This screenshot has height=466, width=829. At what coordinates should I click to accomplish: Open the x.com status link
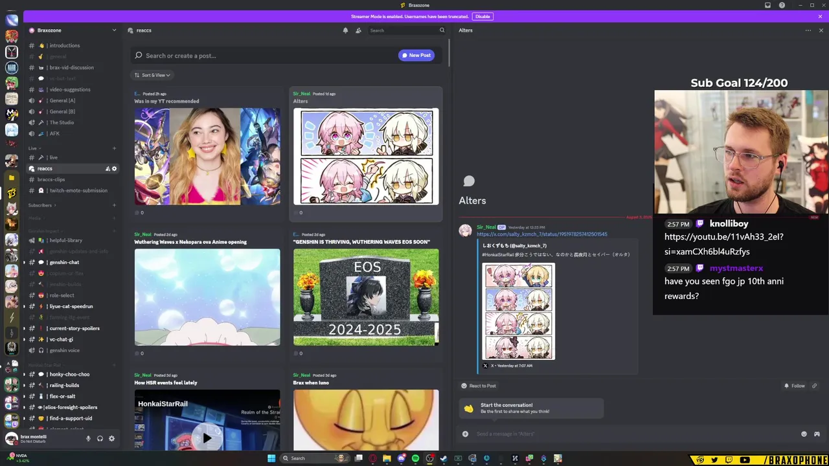541,234
